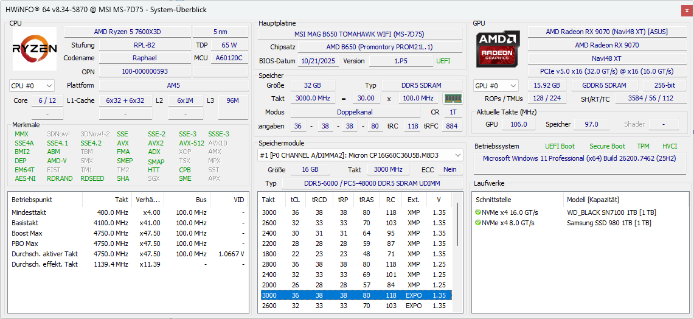Click the TDP 65 W field

coord(229,45)
